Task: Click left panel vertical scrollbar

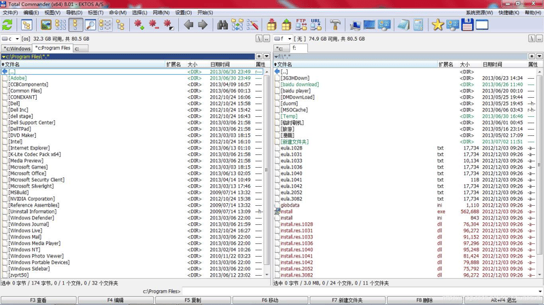Action: pyautogui.click(x=267, y=173)
